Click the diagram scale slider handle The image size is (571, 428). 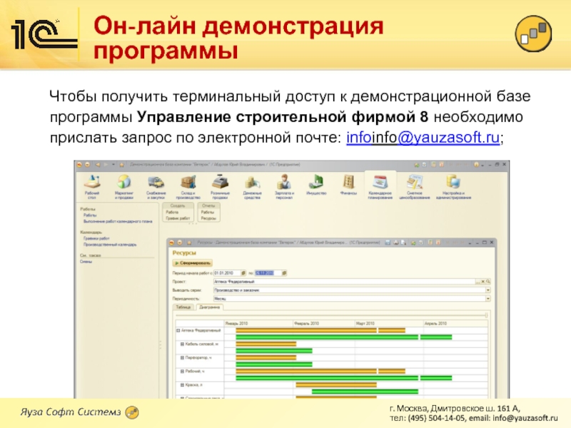coord(486,315)
